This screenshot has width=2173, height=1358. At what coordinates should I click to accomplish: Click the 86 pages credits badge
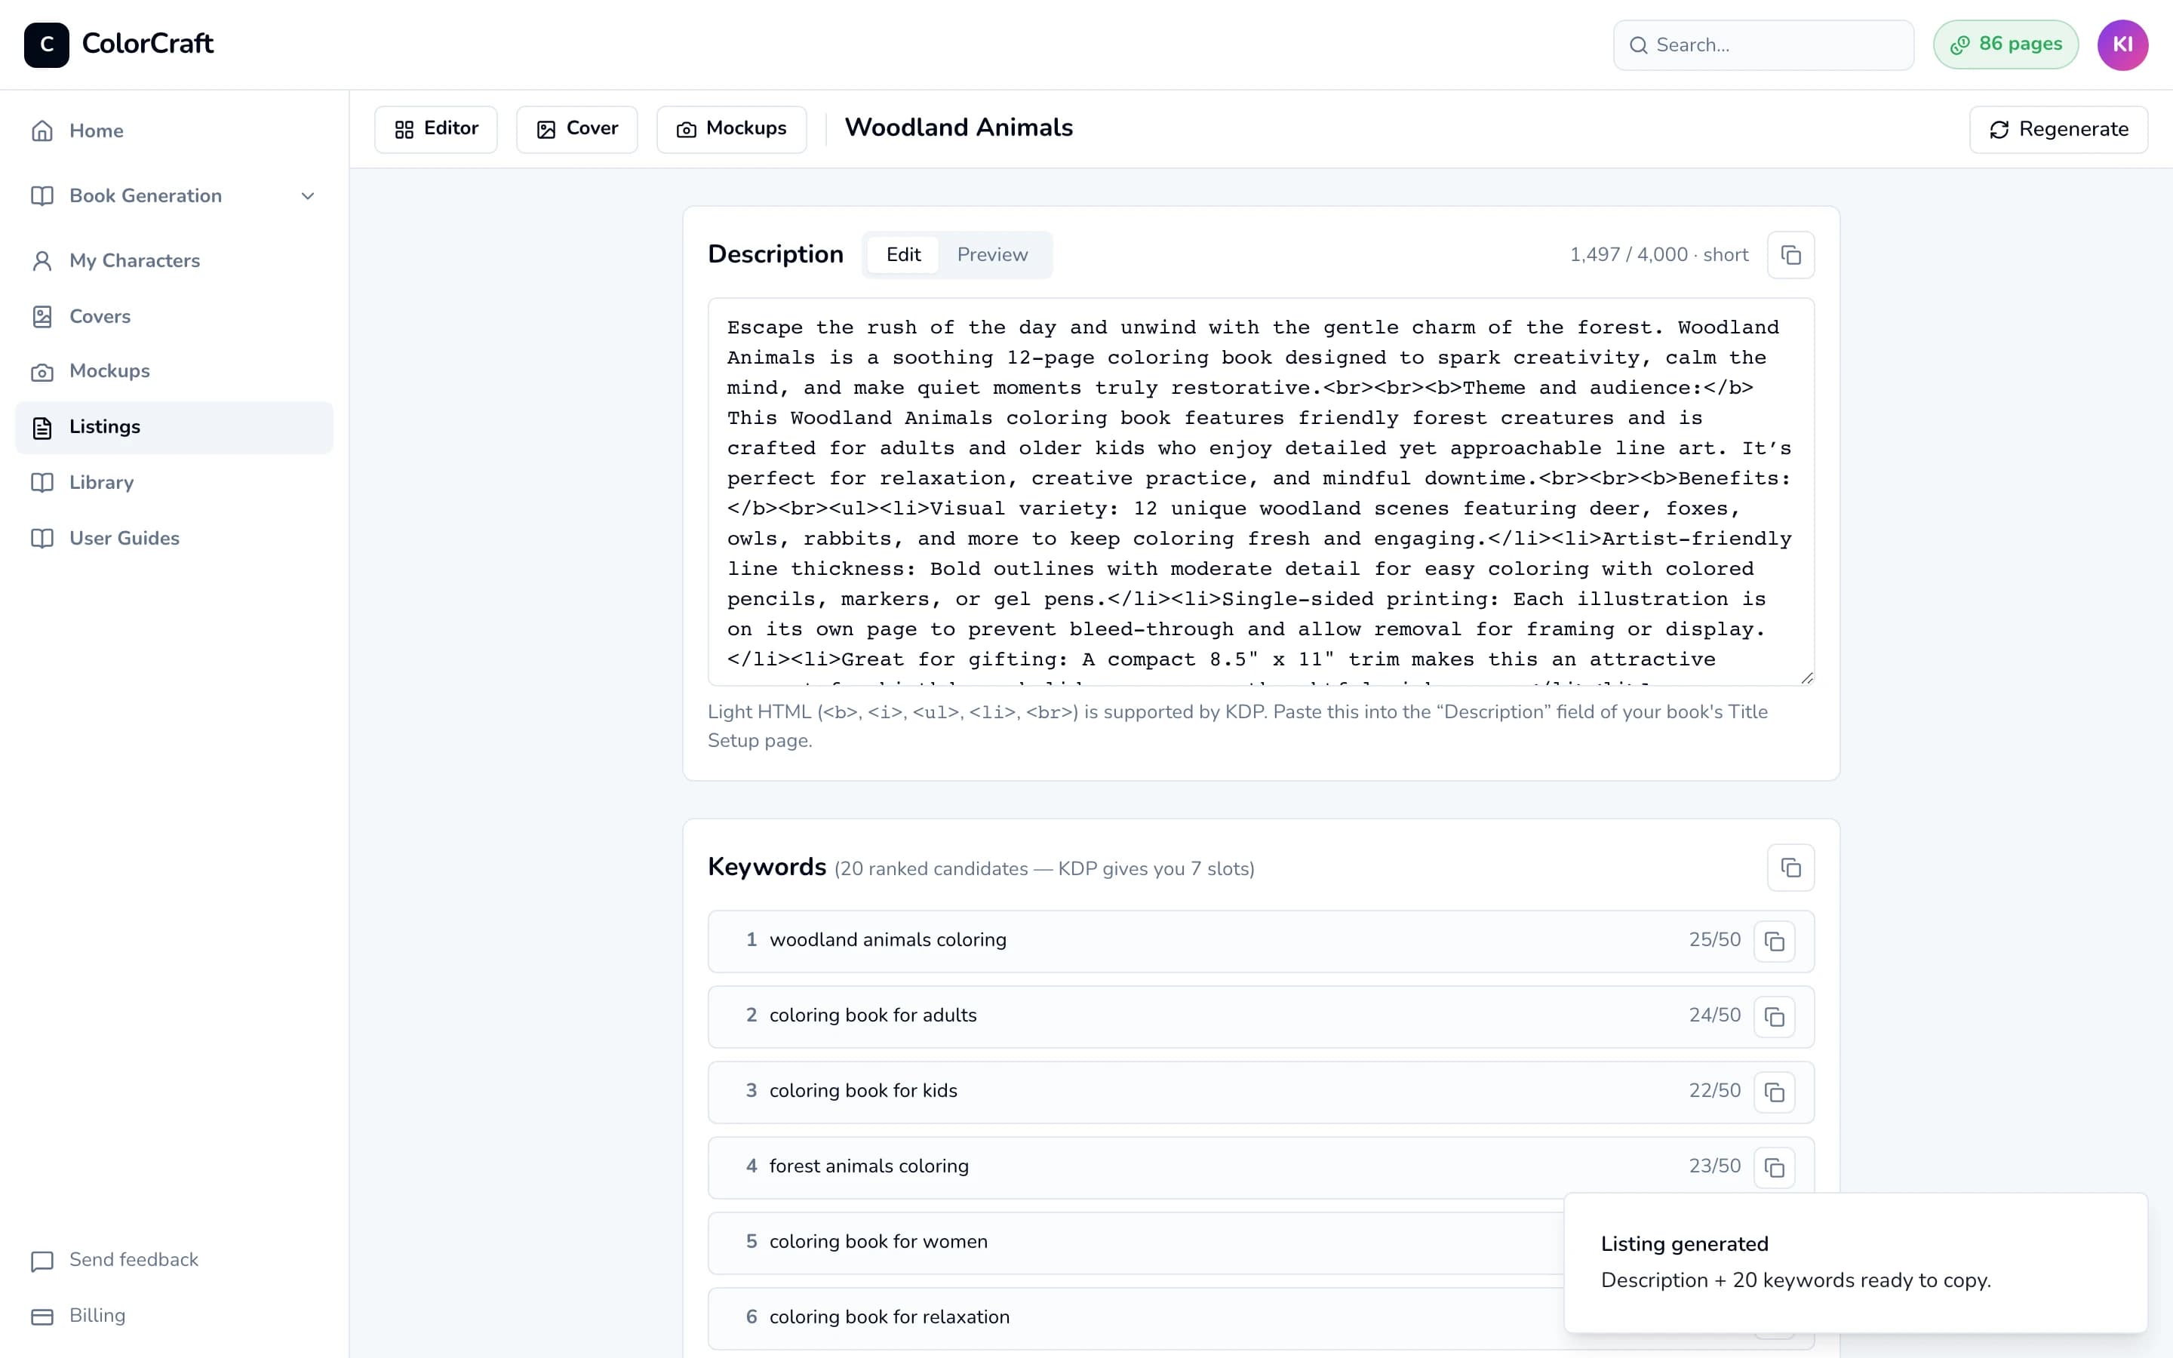click(x=2005, y=45)
